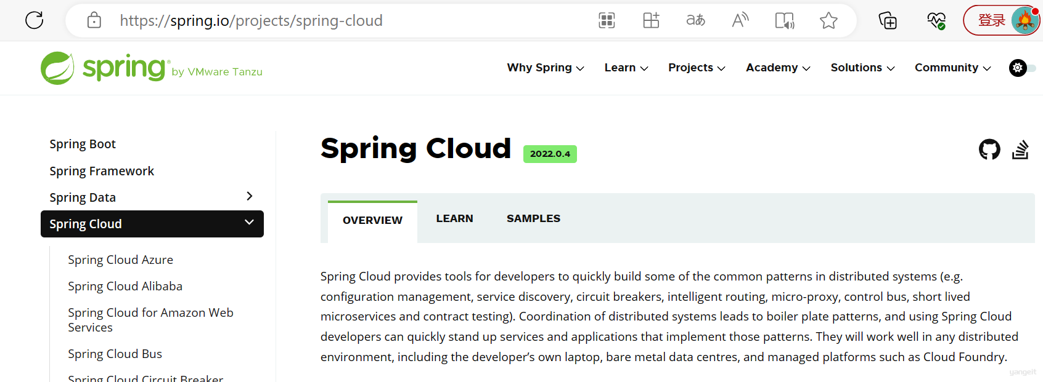1043x382 pixels.
Task: Open Spring Boot in the sidebar
Action: click(83, 144)
